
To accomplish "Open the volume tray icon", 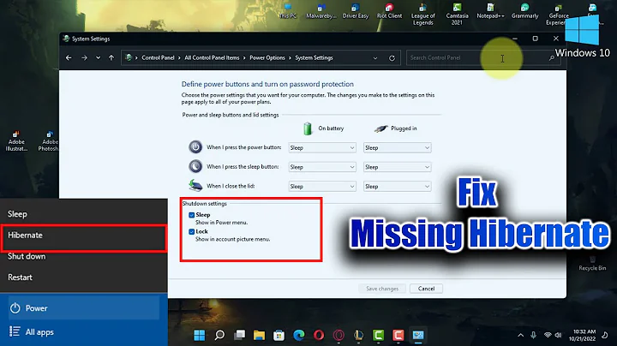I will pos(558,335).
